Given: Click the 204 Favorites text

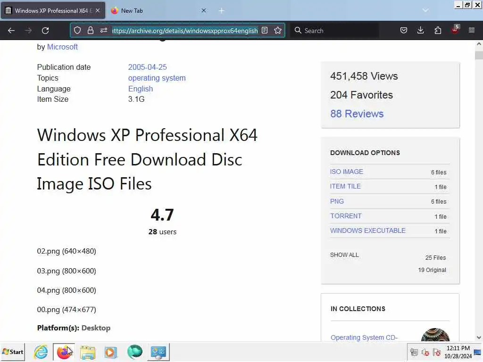Looking at the screenshot, I should (x=361, y=95).
